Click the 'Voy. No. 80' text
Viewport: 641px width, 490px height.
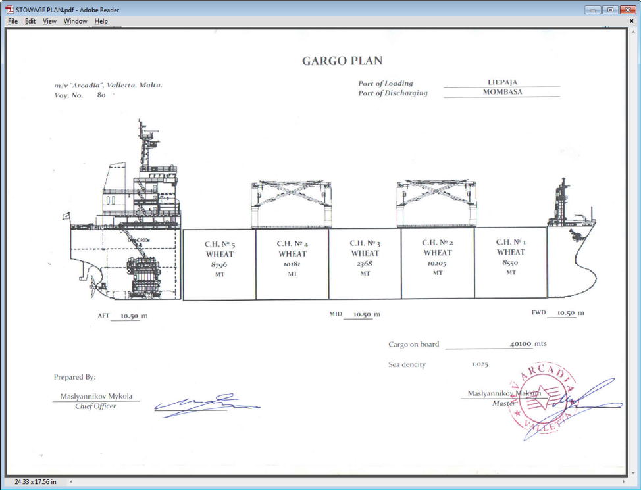[80, 95]
